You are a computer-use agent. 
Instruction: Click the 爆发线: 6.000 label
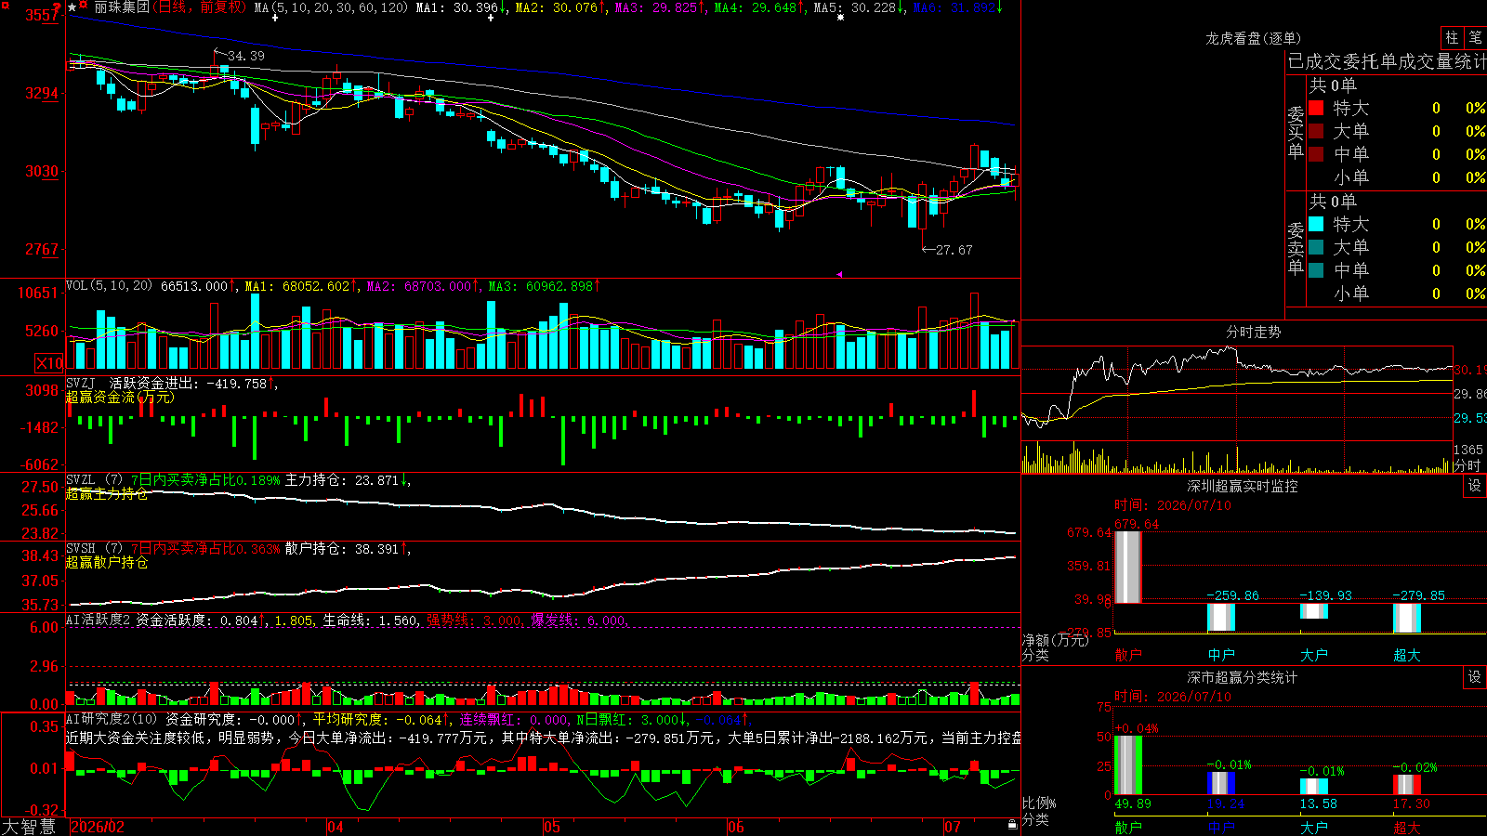tap(579, 620)
